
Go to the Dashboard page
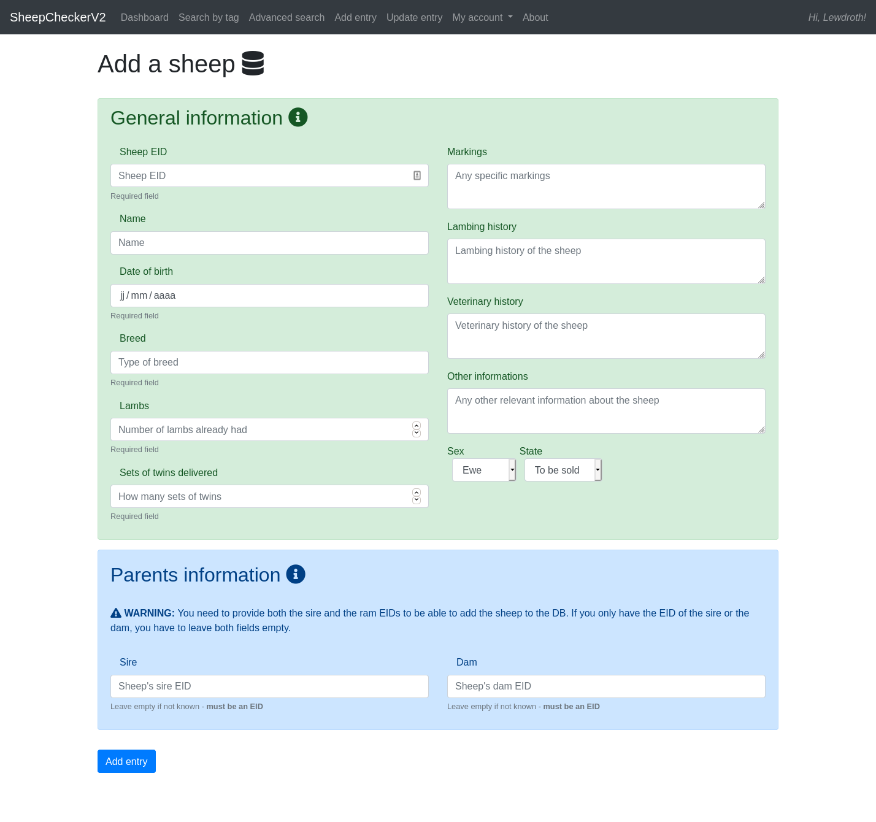144,17
